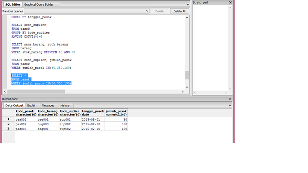Click the brg003 cell

pos(48,124)
